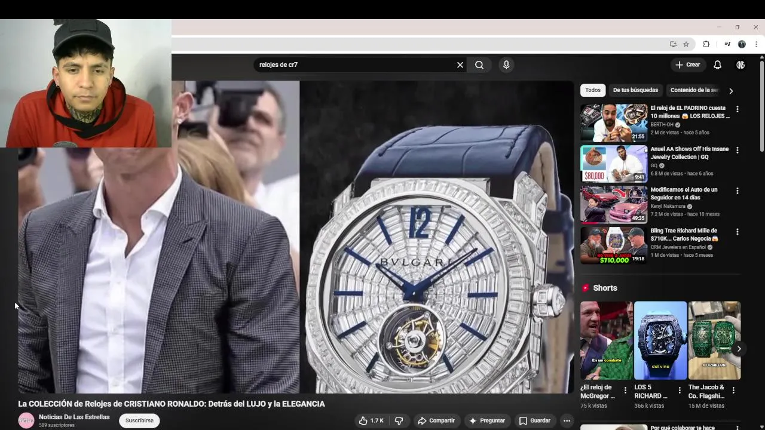Click the magnifying glass search button

point(479,65)
